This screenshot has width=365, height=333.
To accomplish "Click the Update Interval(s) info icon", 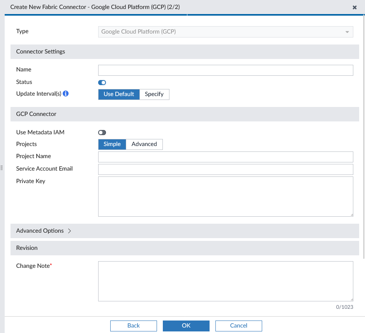I will point(65,93).
